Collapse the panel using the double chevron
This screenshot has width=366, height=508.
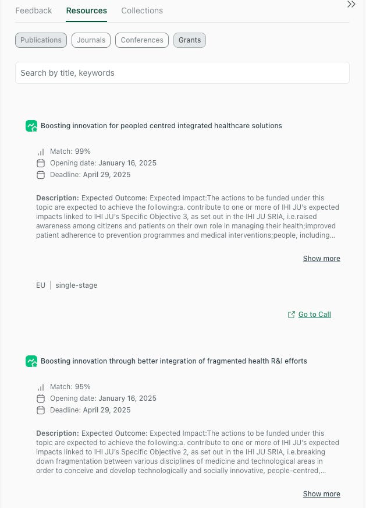coord(351,5)
